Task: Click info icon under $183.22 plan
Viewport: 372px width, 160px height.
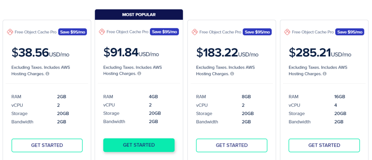Action: [232, 74]
